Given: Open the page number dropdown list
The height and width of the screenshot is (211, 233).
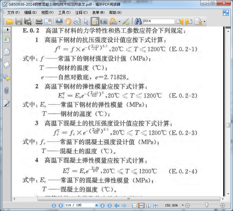Looking at the screenshot, I should [97, 205].
